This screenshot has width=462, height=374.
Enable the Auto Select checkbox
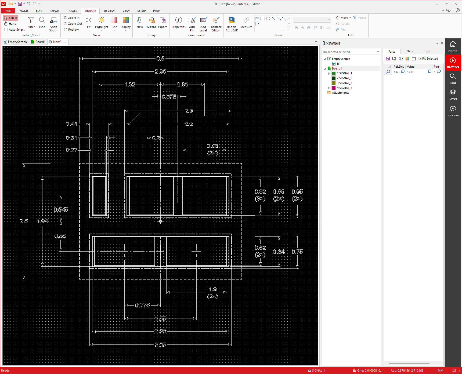coord(6,30)
